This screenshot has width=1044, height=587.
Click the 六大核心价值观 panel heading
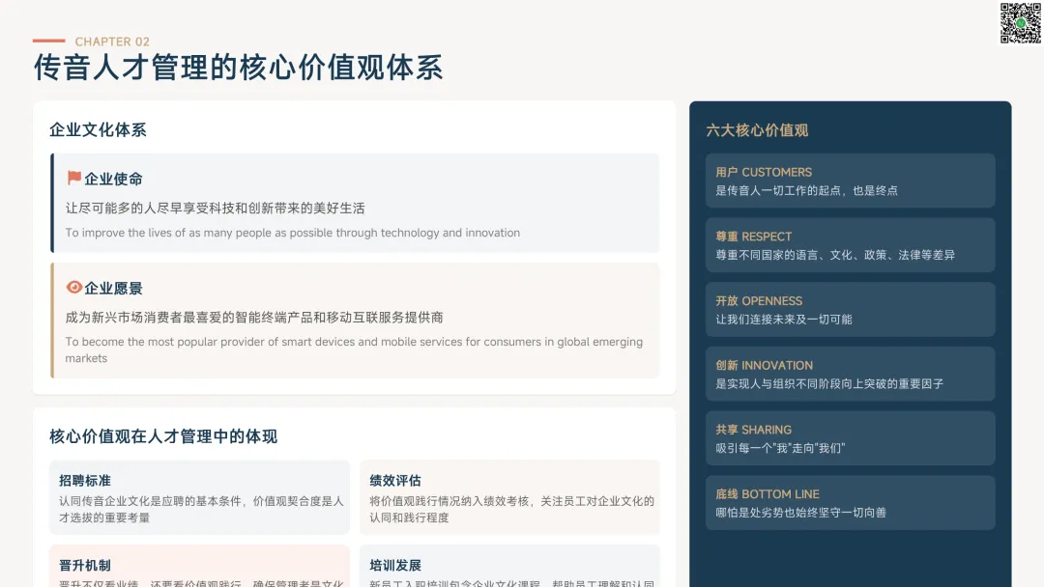(757, 130)
